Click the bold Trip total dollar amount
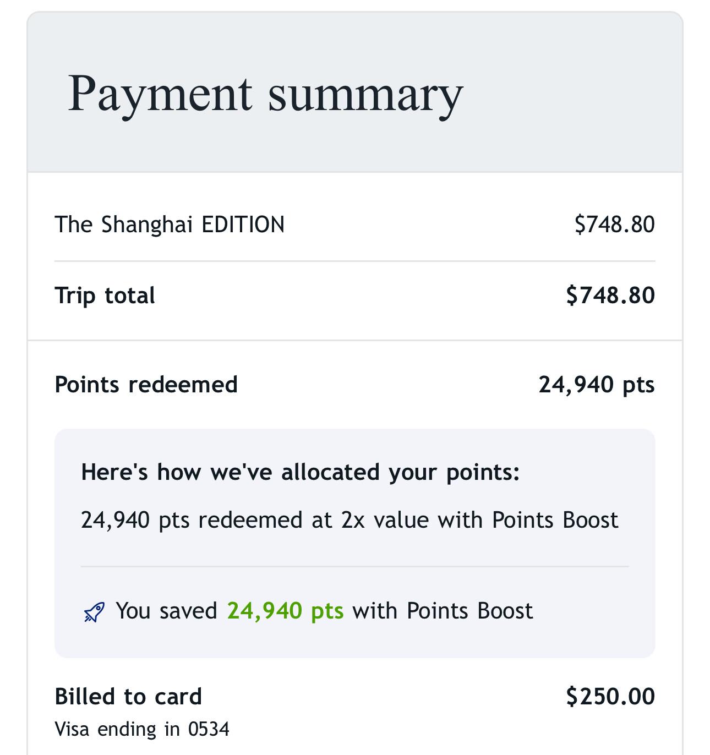 coord(610,296)
